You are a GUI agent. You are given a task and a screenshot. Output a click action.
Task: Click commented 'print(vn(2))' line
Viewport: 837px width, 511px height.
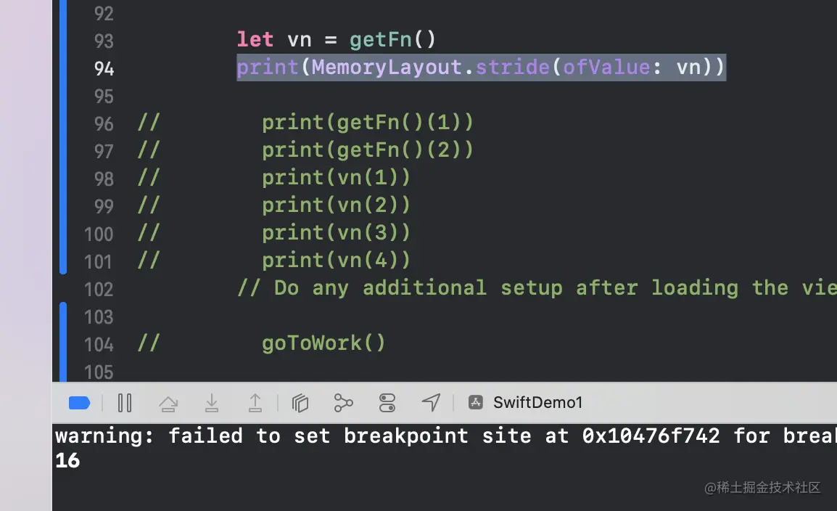(337, 205)
